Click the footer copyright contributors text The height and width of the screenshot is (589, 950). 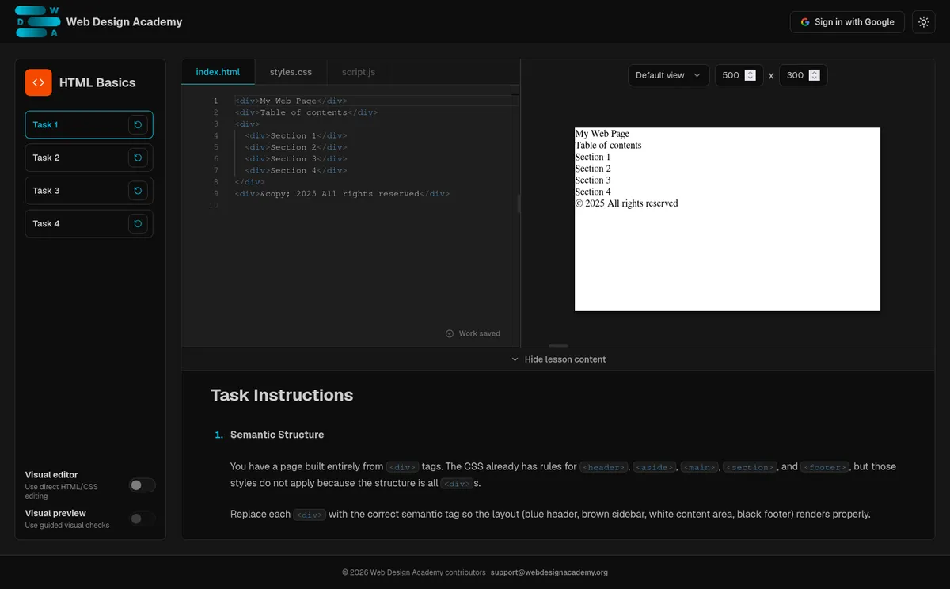tap(414, 572)
